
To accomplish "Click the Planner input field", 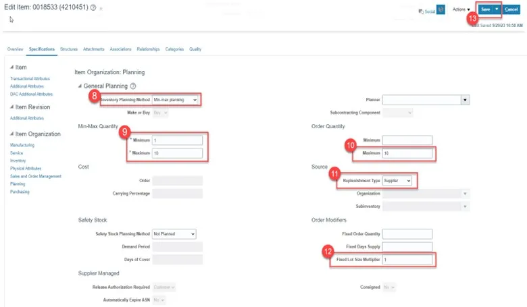I will click(422, 100).
